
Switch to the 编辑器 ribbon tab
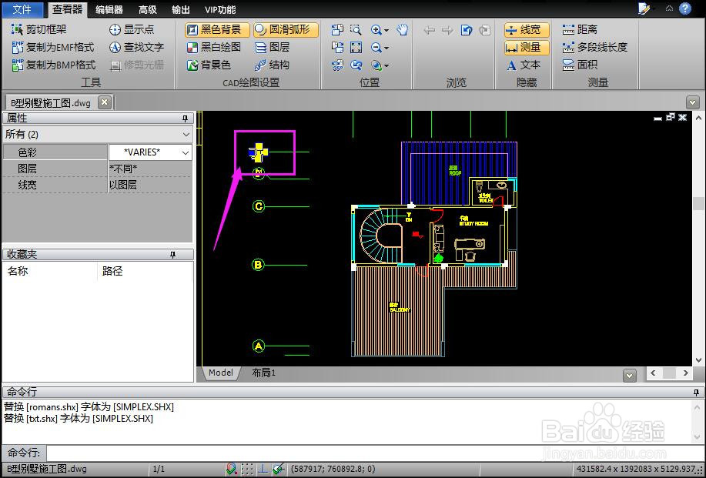(109, 9)
